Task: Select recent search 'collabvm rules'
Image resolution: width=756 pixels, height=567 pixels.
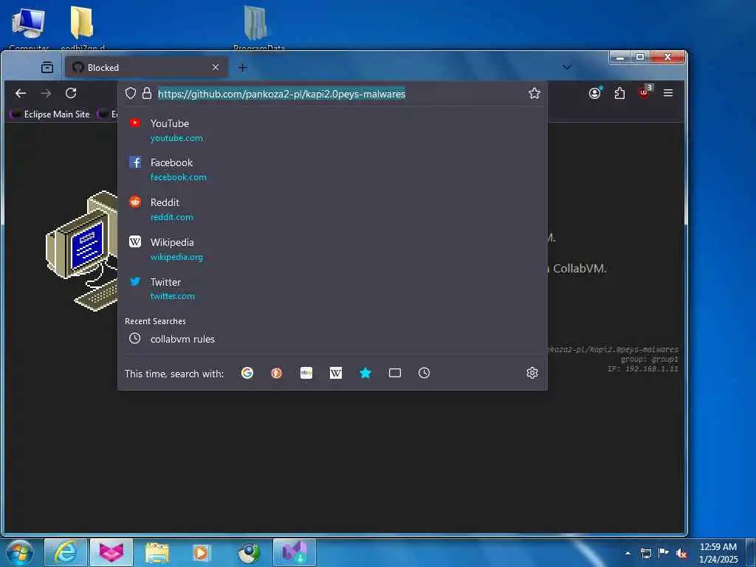Action: (x=332, y=339)
